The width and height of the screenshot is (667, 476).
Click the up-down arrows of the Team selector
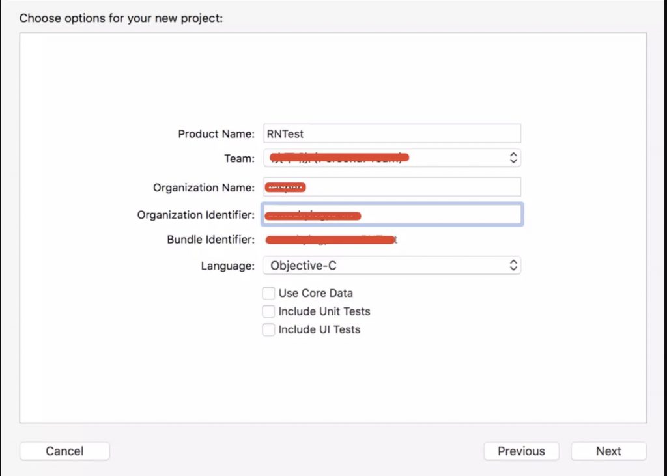[x=513, y=158]
